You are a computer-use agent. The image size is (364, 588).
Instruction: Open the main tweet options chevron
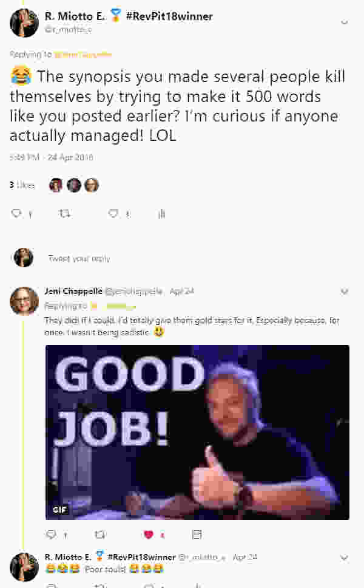[x=344, y=22]
